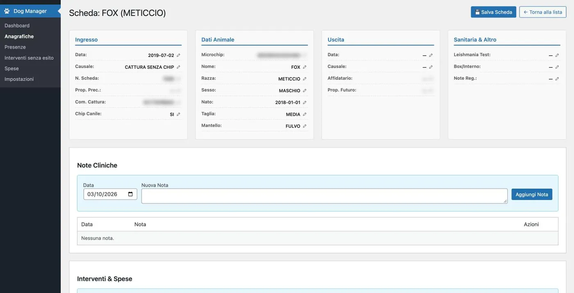Click the Salva Scheda button
574x293 pixels.
click(494, 12)
